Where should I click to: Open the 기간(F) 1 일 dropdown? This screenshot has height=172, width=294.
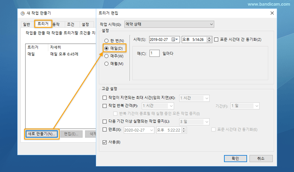(245, 106)
